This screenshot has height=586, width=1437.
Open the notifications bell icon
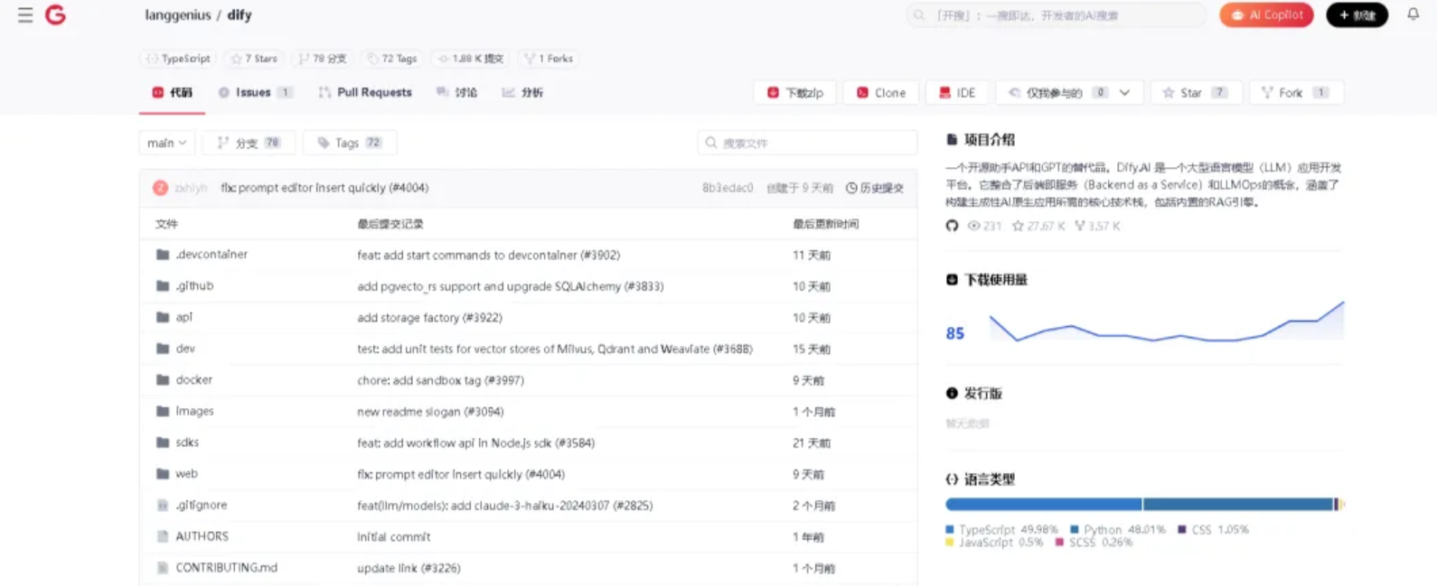point(1413,14)
